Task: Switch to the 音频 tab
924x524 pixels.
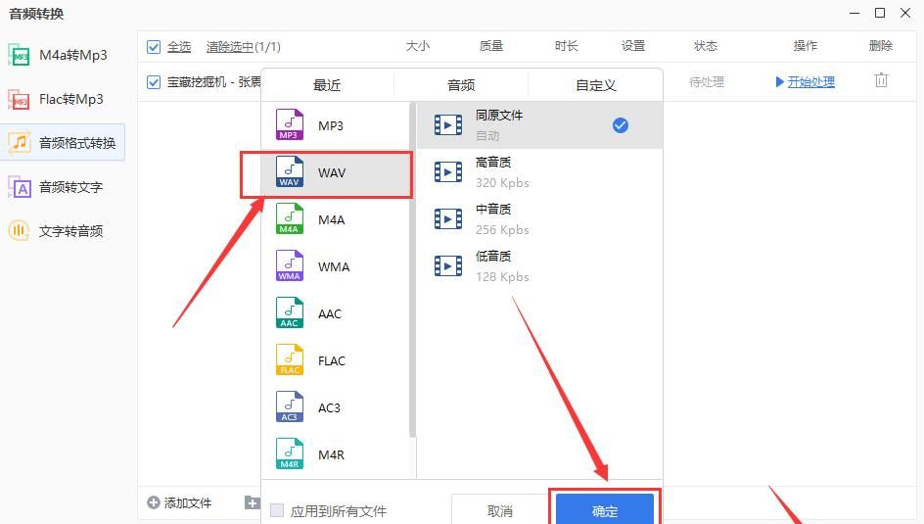Action: pyautogui.click(x=461, y=85)
